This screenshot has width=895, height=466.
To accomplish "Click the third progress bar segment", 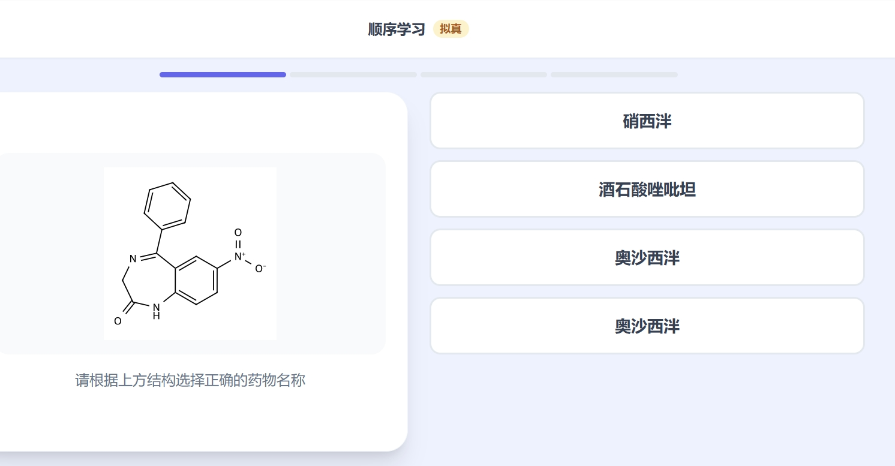I will coord(483,74).
